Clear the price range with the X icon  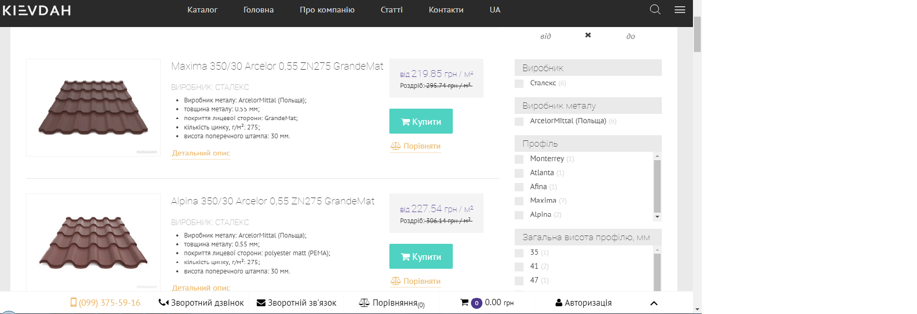pos(588,35)
